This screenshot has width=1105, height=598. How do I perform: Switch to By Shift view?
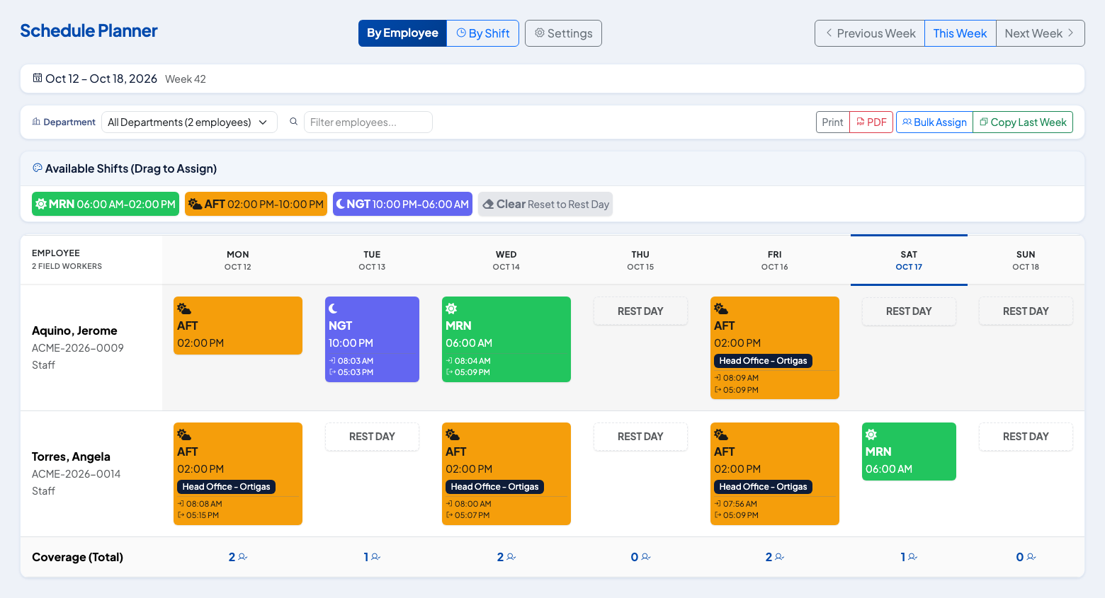(x=483, y=33)
